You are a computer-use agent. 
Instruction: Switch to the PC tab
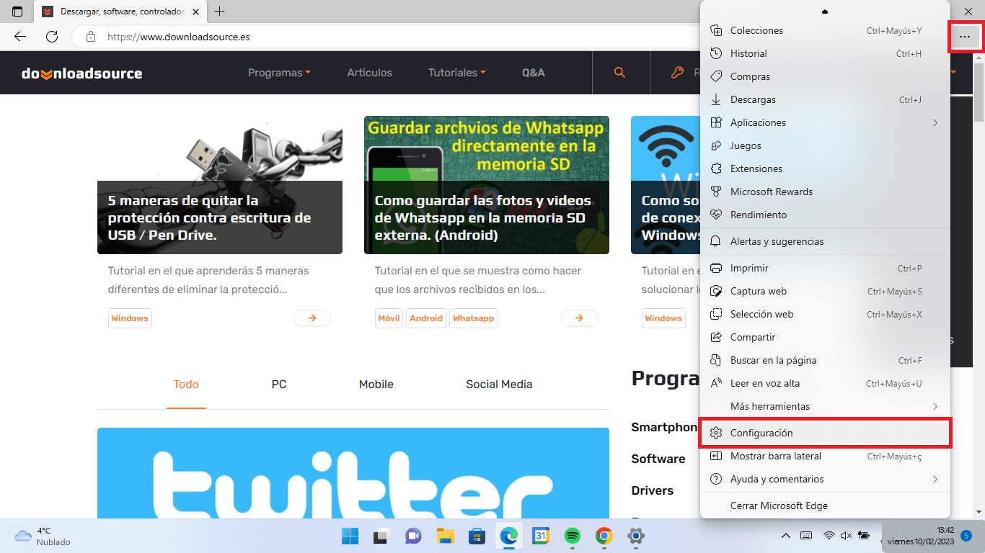(279, 385)
